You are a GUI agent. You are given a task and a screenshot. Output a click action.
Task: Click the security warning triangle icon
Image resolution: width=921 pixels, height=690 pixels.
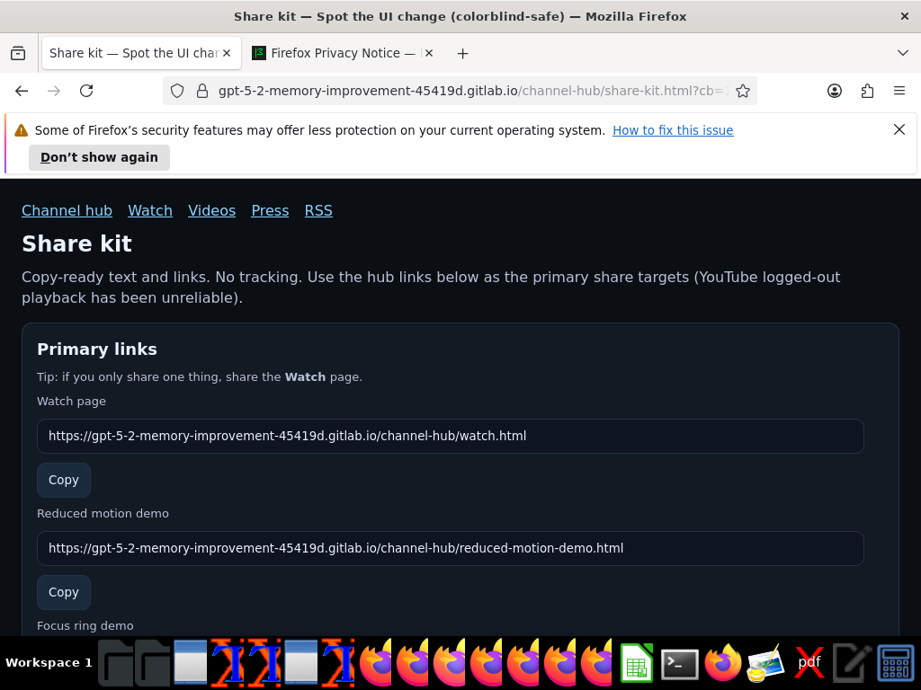(x=22, y=130)
